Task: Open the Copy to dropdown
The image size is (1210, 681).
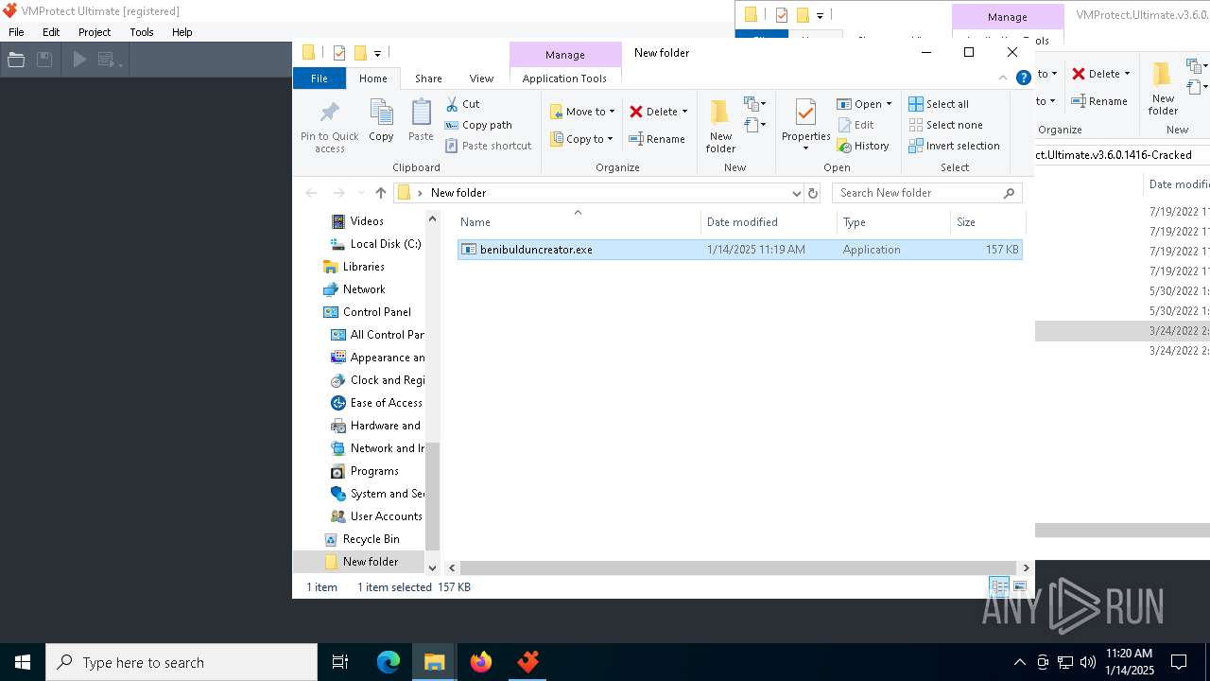Action: [582, 139]
